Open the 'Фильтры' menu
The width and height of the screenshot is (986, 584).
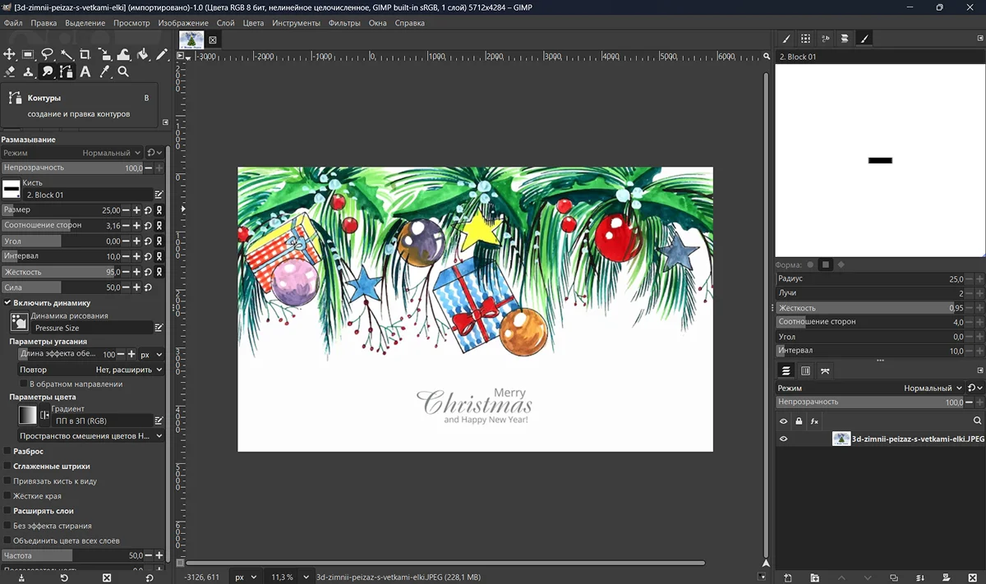pos(343,23)
